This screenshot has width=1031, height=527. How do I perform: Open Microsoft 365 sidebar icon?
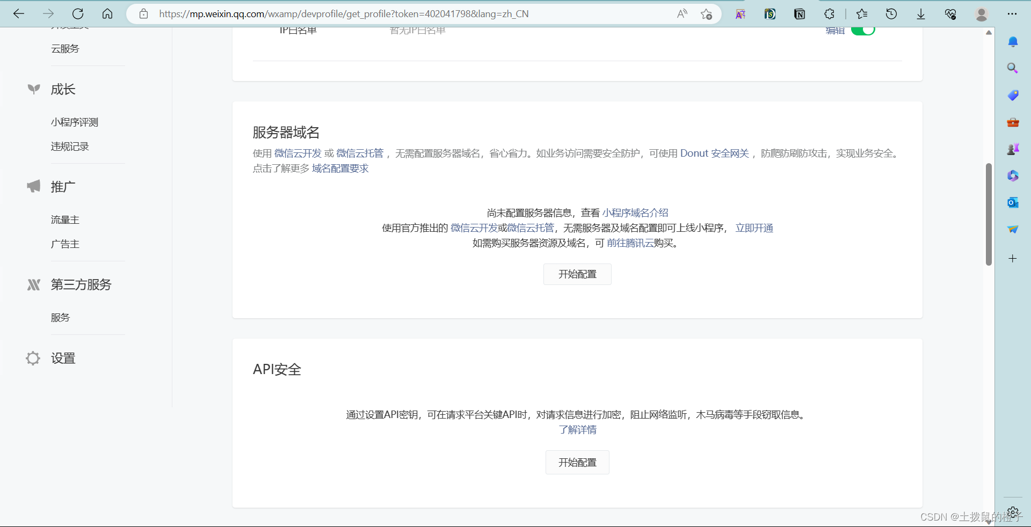1013,175
